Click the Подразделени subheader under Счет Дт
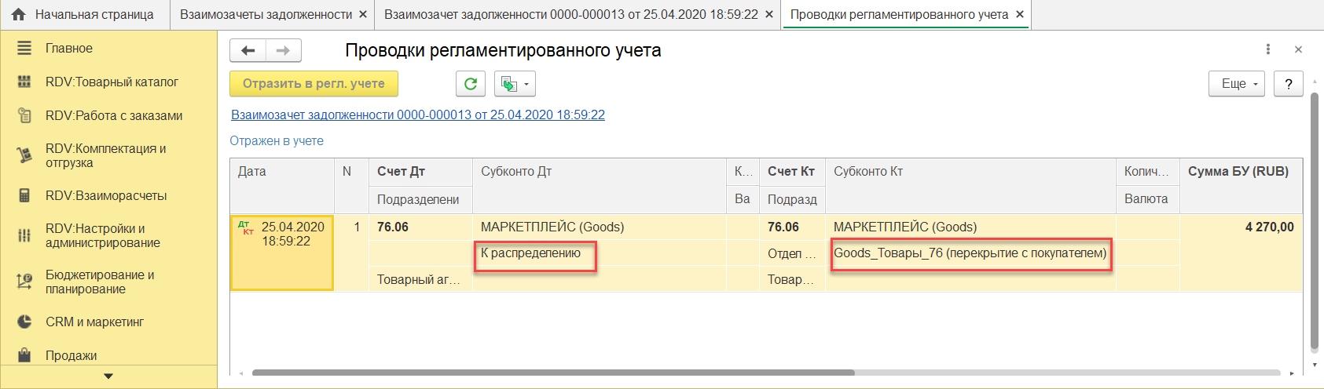The width and height of the screenshot is (1324, 389). pyautogui.click(x=419, y=199)
